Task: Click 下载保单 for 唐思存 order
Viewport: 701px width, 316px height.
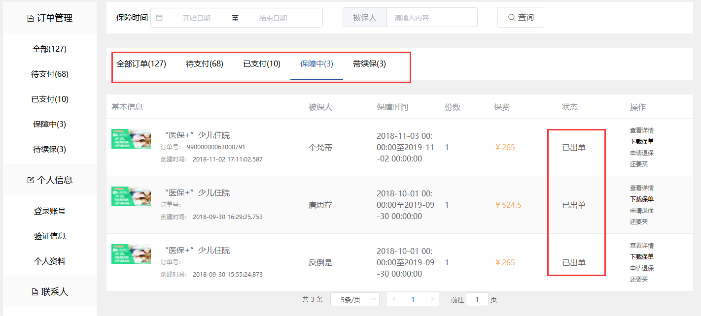Action: (x=642, y=199)
